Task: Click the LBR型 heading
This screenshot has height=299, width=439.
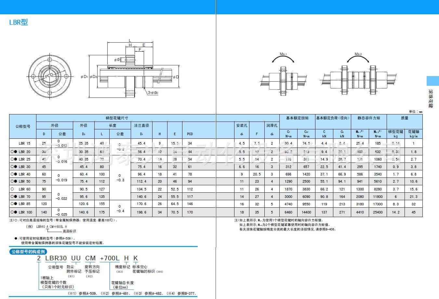Action: (x=19, y=22)
